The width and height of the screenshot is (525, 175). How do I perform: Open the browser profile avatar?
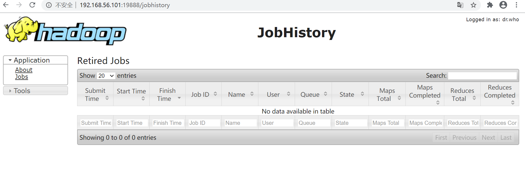503,5
